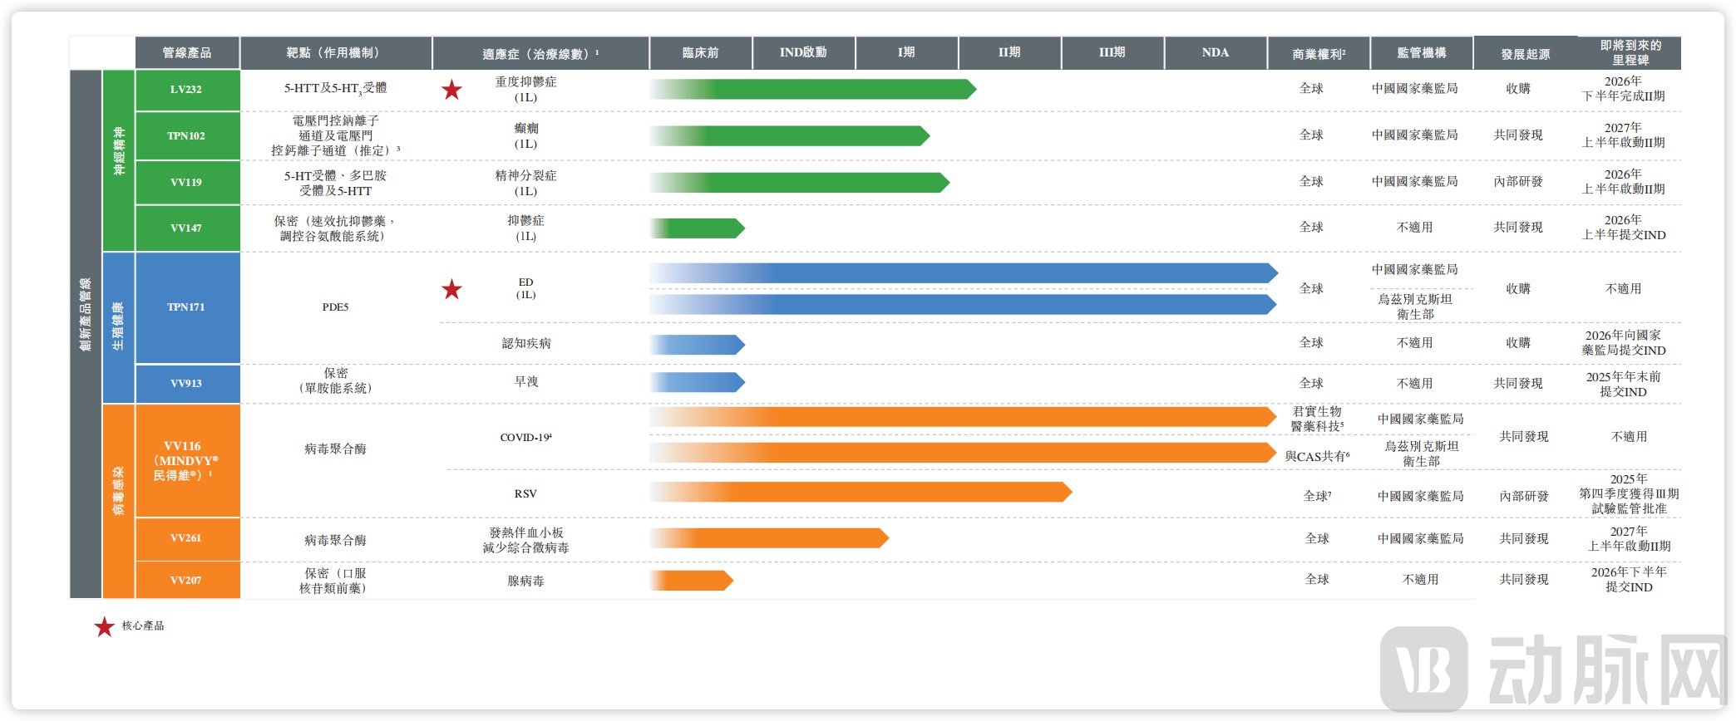1736x721 pixels.
Task: Click the blue progress bar for 認知疾病
Action: 698,344
